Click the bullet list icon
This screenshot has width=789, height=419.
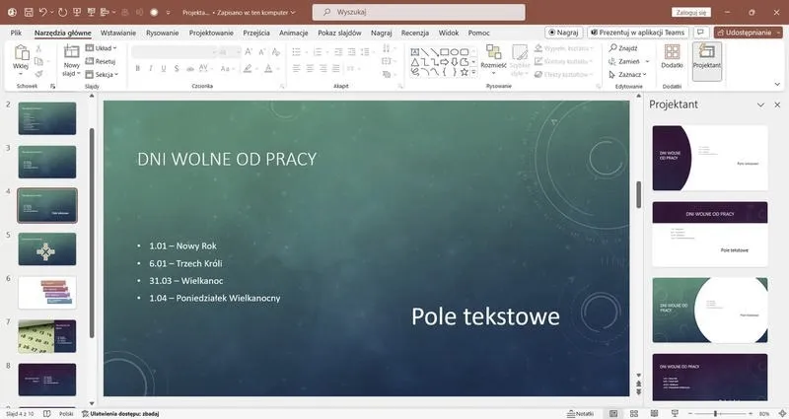coord(297,52)
